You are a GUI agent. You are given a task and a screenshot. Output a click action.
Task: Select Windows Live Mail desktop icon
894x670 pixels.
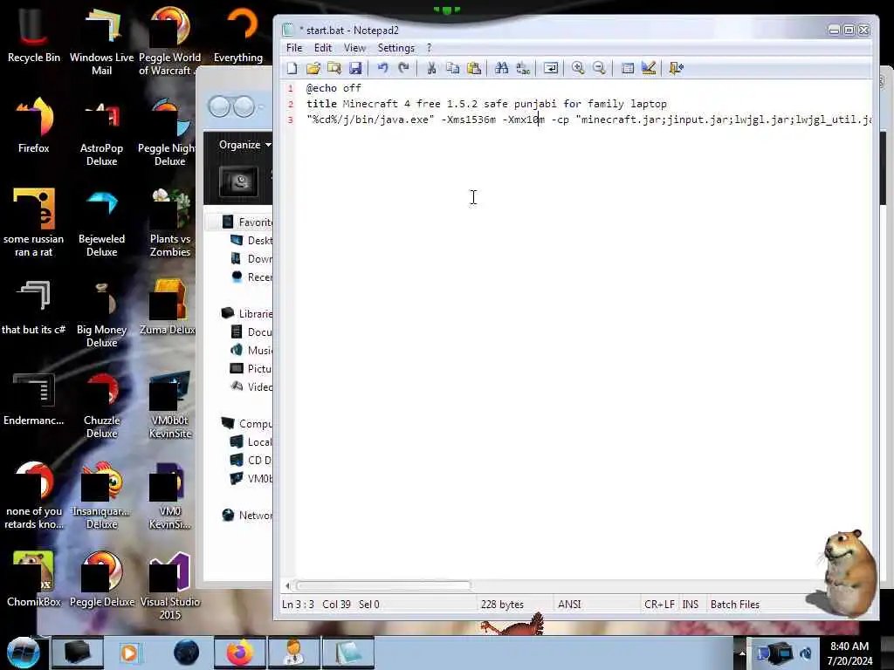pyautogui.click(x=101, y=41)
